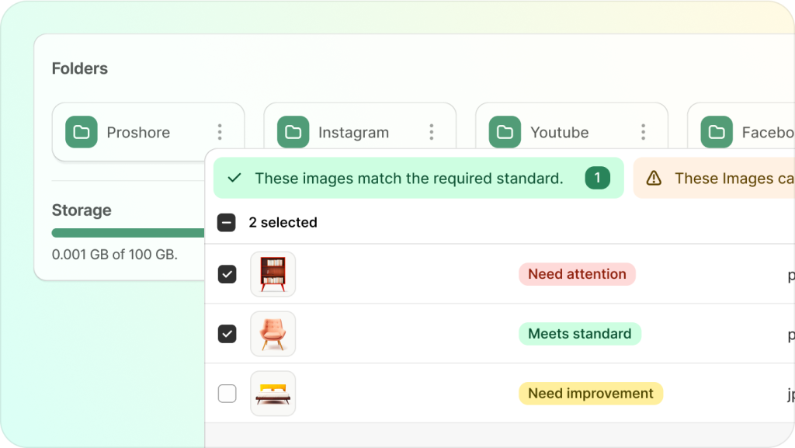795x448 pixels.
Task: Open the Proshore folder options menu
Action: pos(220,132)
